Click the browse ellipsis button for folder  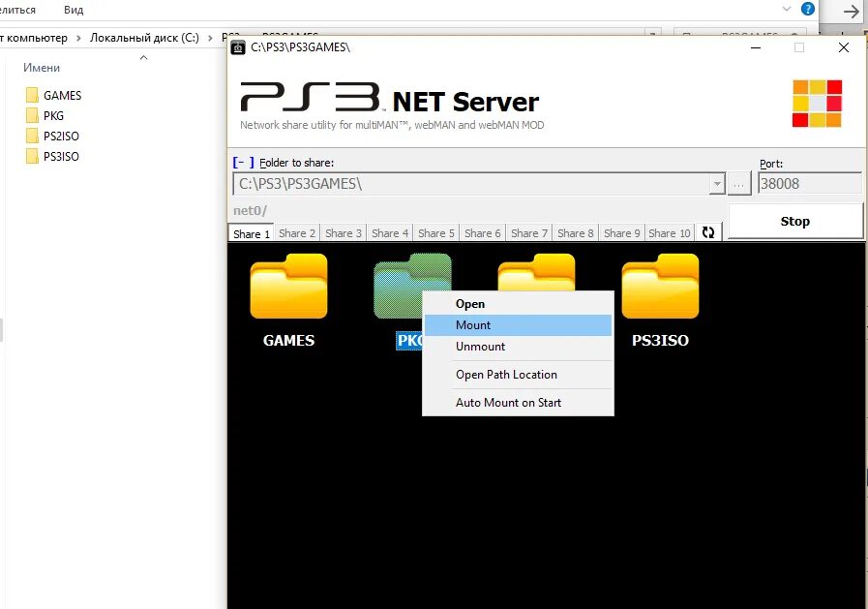(x=738, y=184)
